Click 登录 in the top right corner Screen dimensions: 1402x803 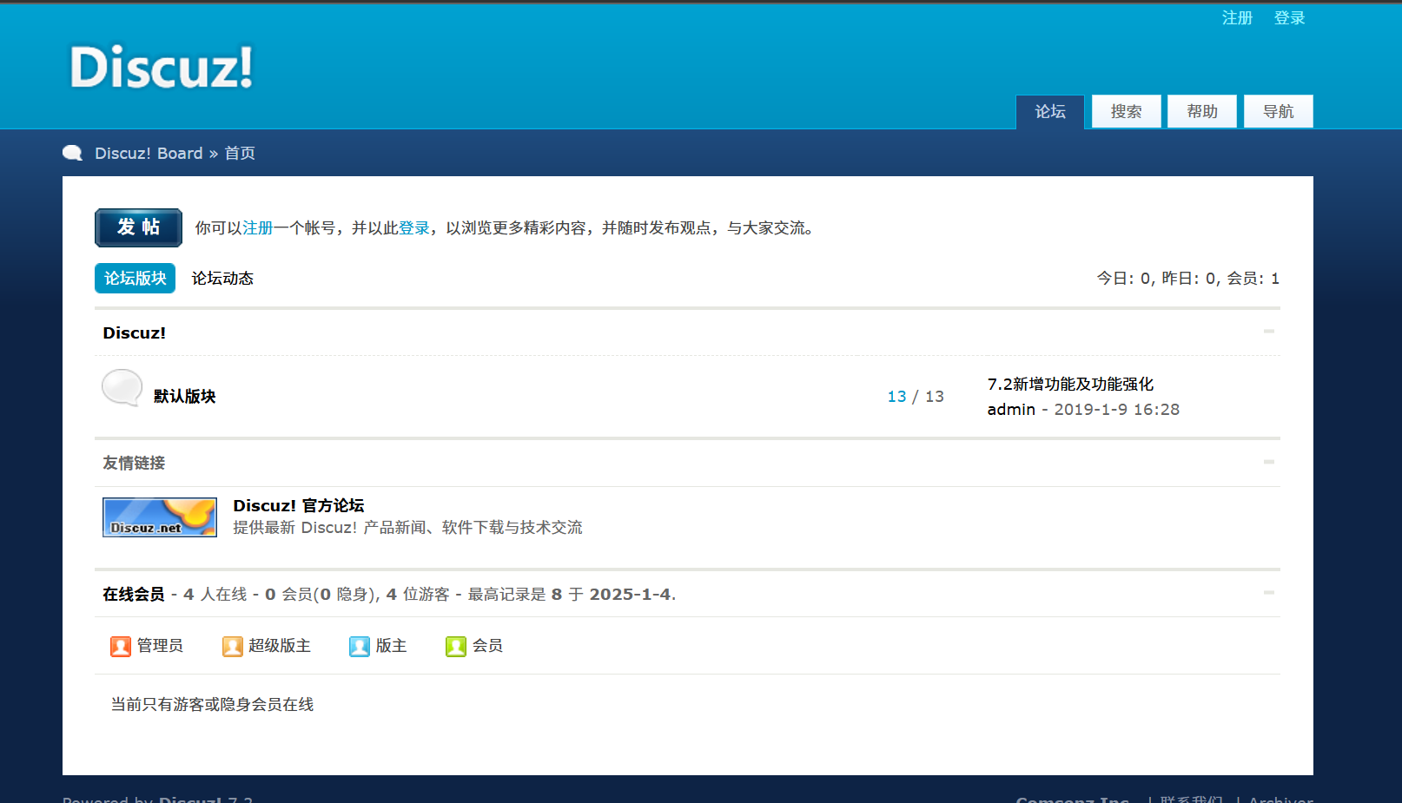(1290, 18)
